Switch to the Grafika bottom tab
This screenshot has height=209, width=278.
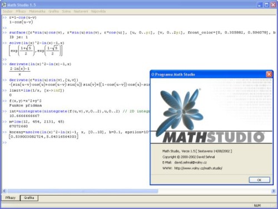click(x=29, y=198)
